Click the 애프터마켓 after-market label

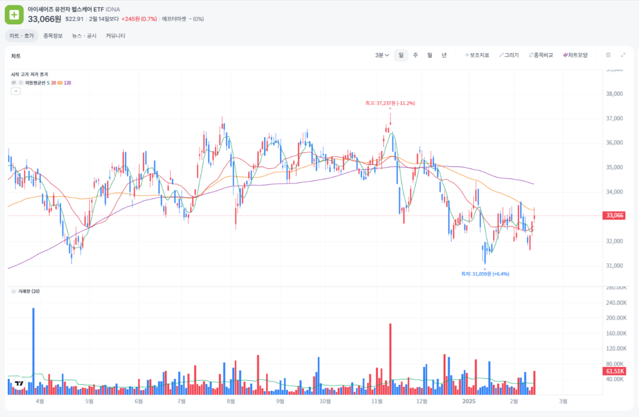tap(174, 19)
